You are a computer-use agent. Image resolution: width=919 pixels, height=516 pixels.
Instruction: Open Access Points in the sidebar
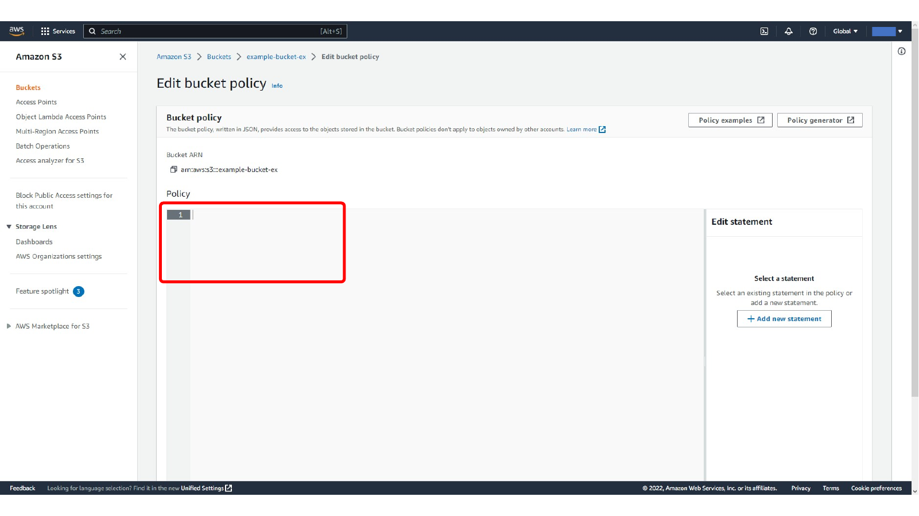(x=36, y=102)
